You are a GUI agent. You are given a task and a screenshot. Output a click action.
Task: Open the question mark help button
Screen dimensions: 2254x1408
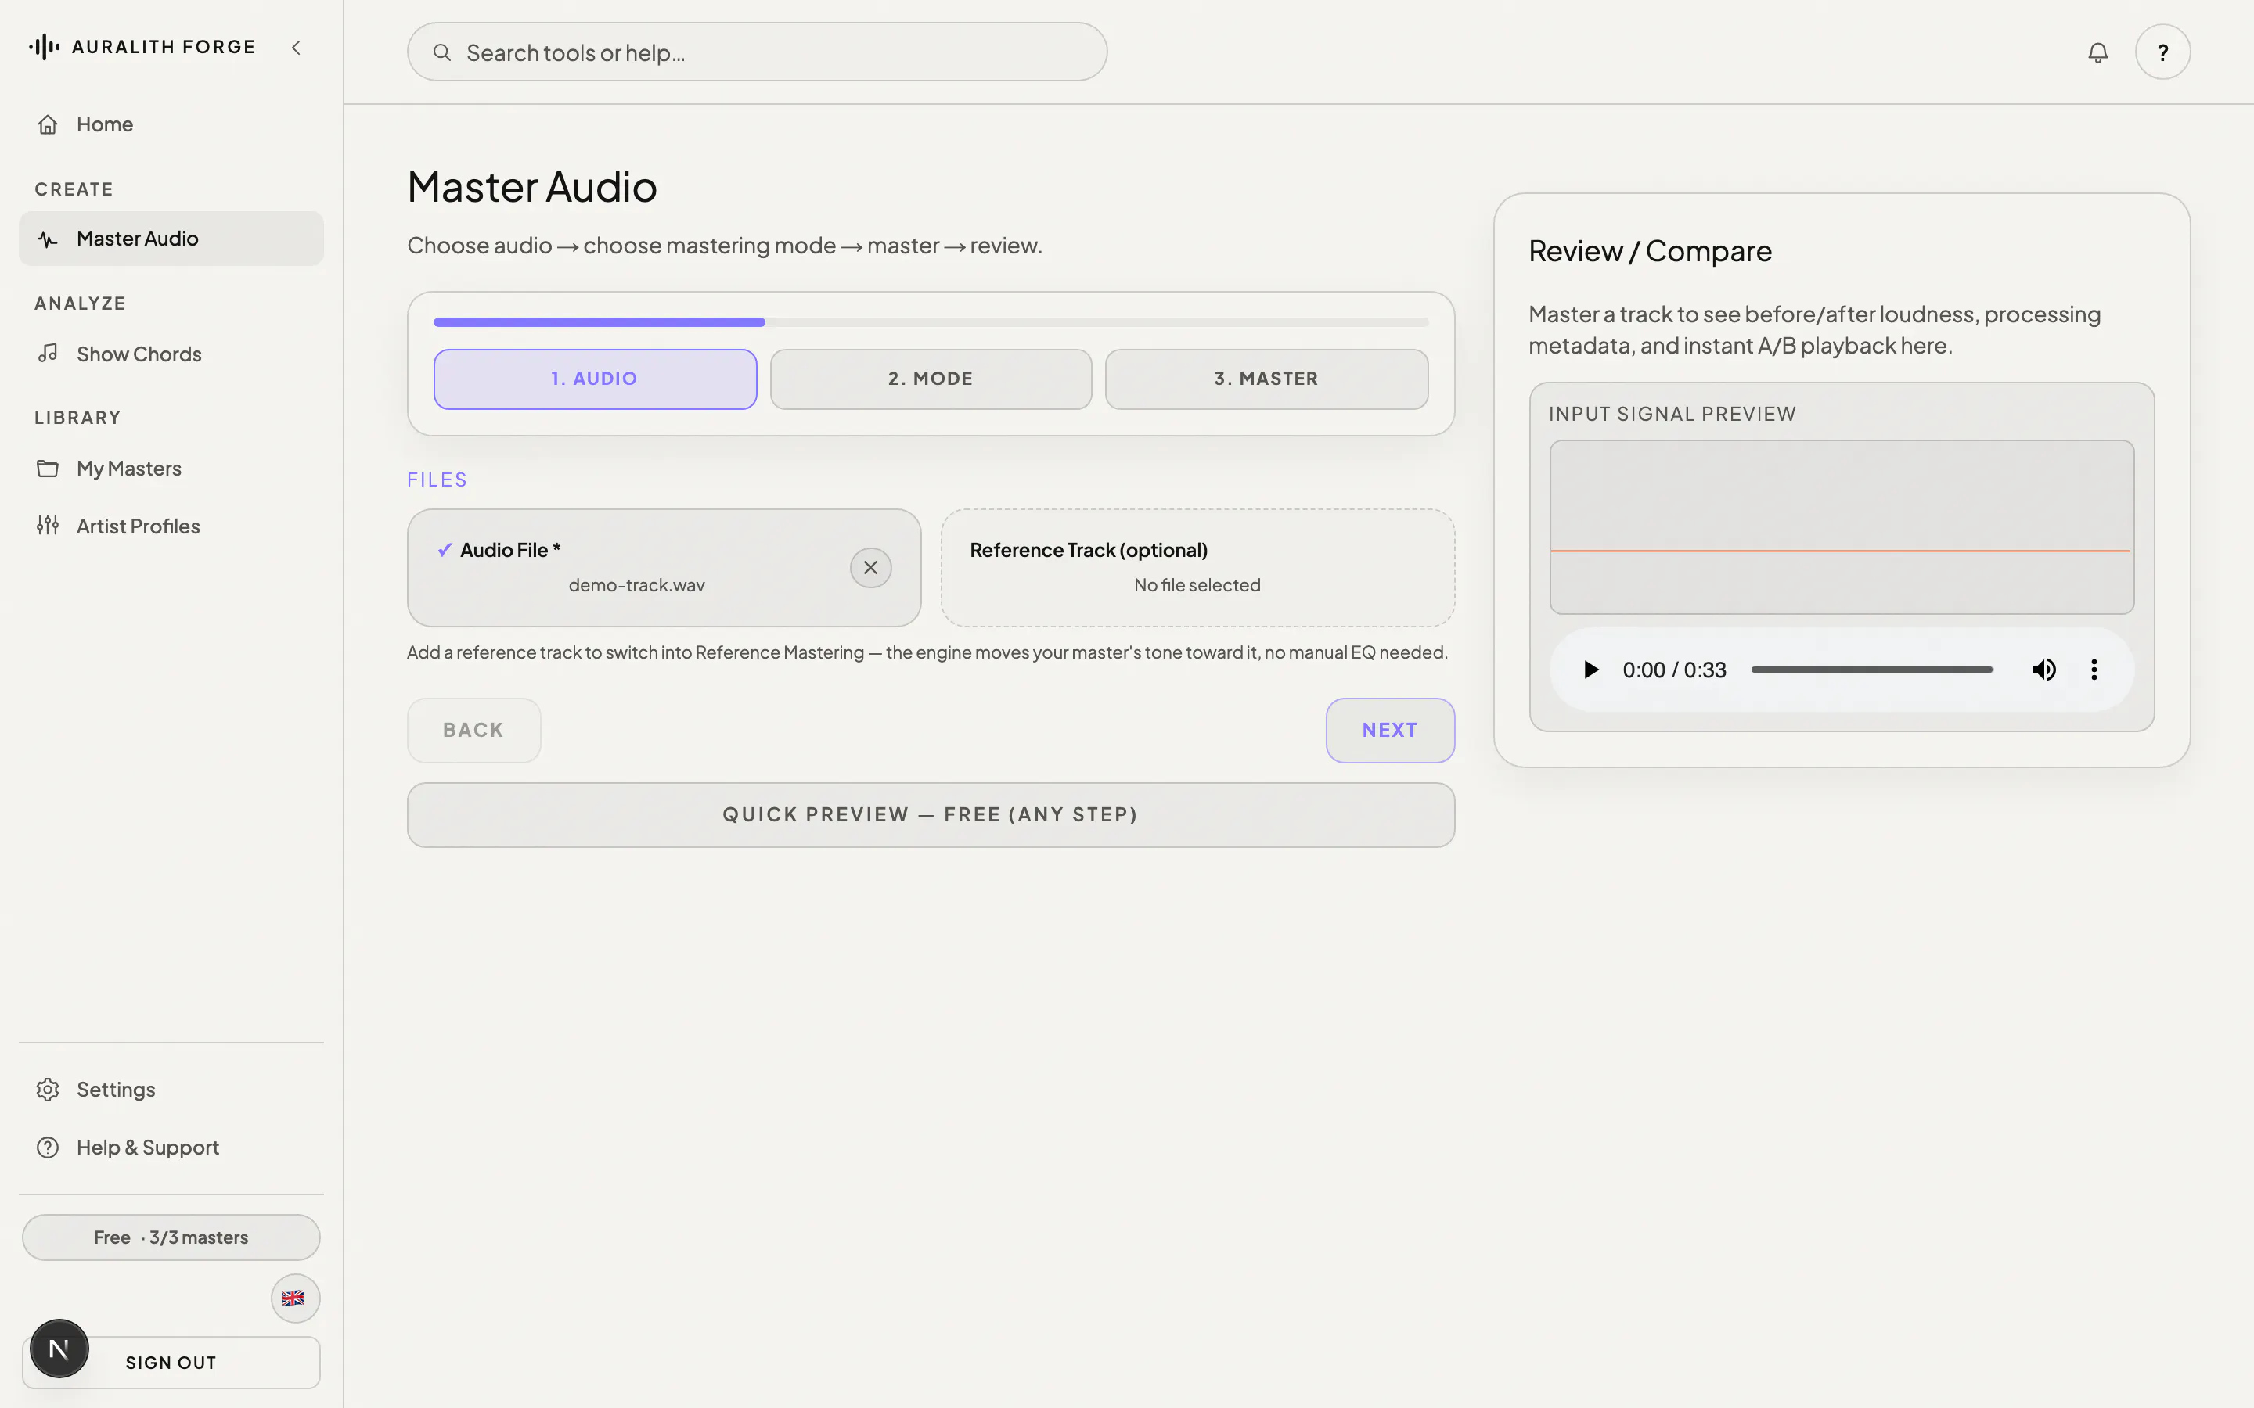[x=2162, y=52]
